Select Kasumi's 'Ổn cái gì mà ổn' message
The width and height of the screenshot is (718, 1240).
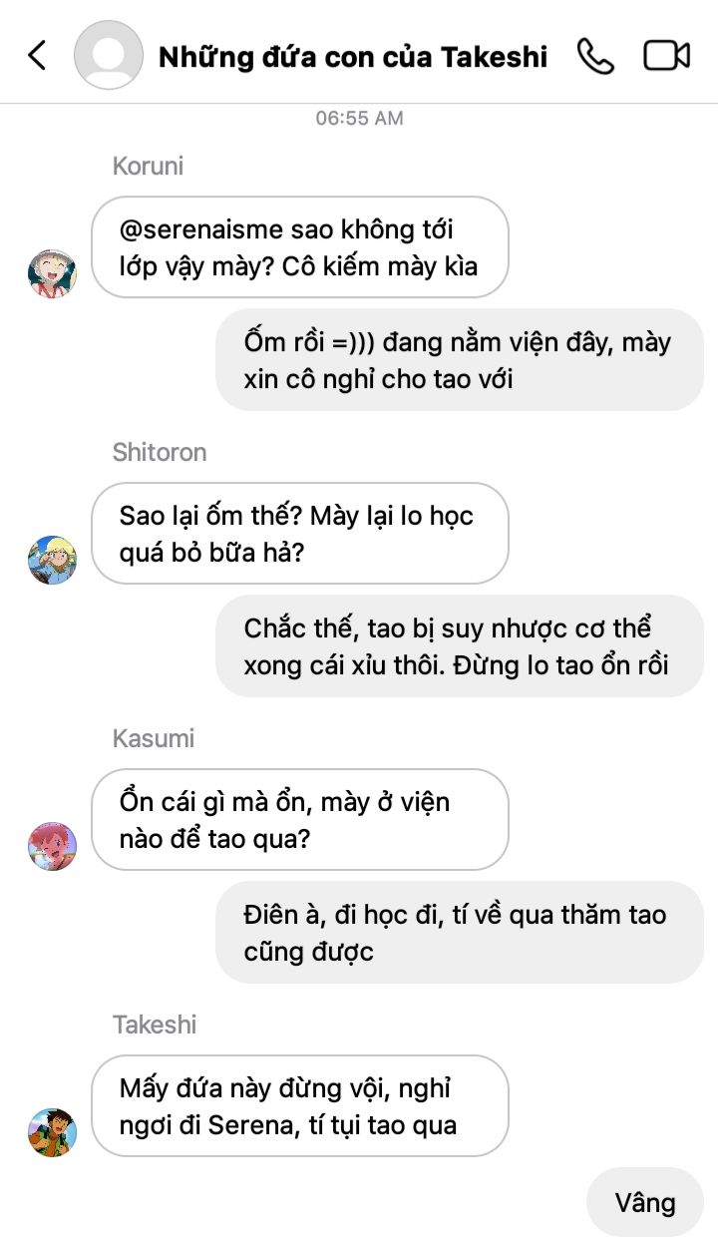click(x=300, y=820)
